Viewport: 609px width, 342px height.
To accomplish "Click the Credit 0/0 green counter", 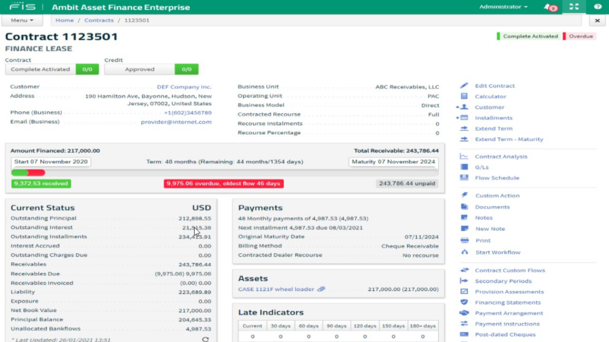I will pos(186,69).
